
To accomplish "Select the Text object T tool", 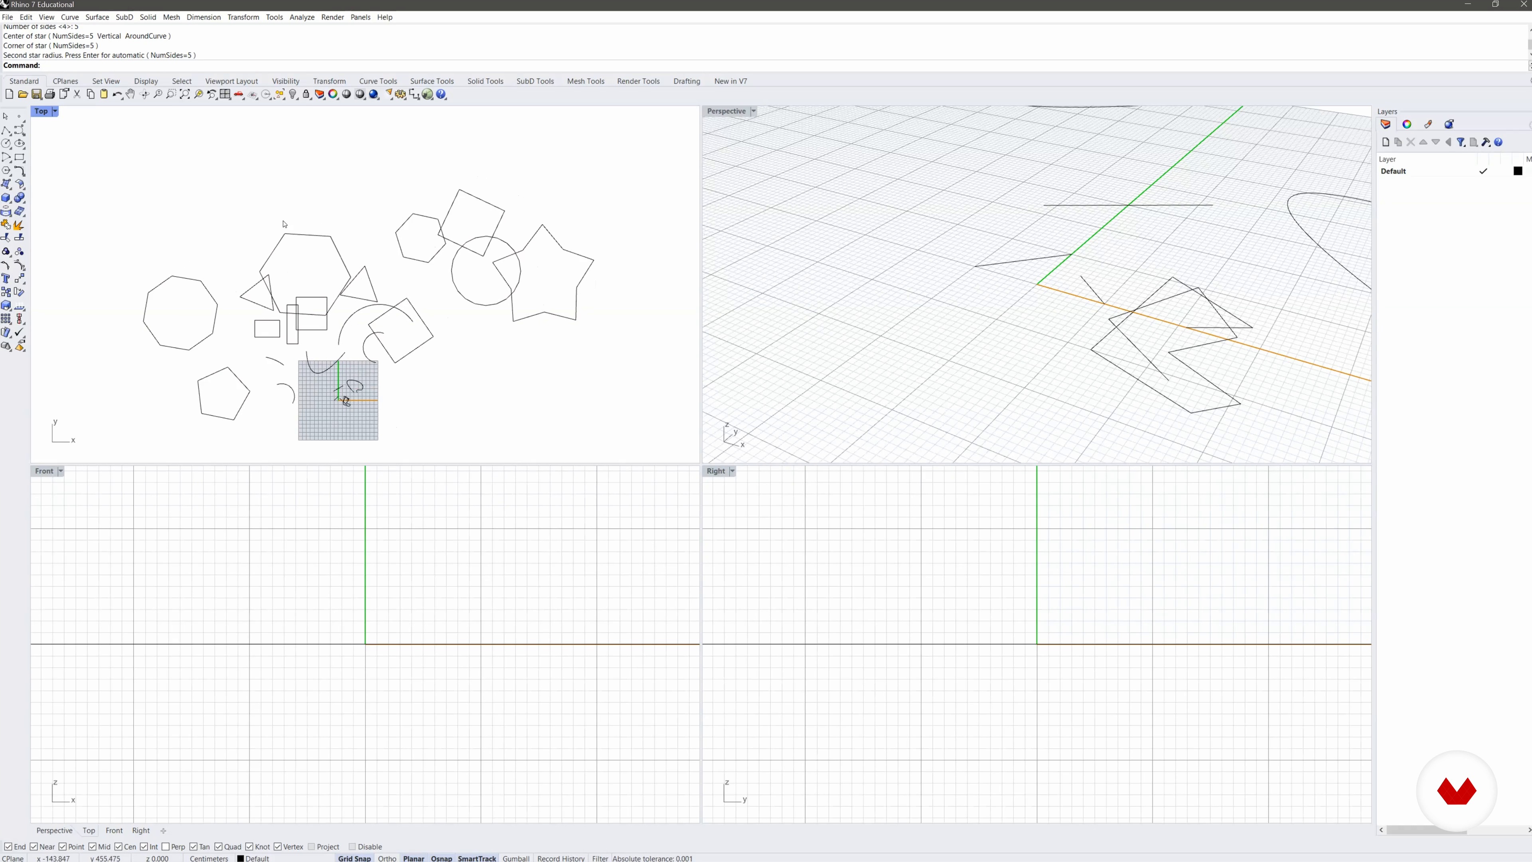I will [6, 279].
